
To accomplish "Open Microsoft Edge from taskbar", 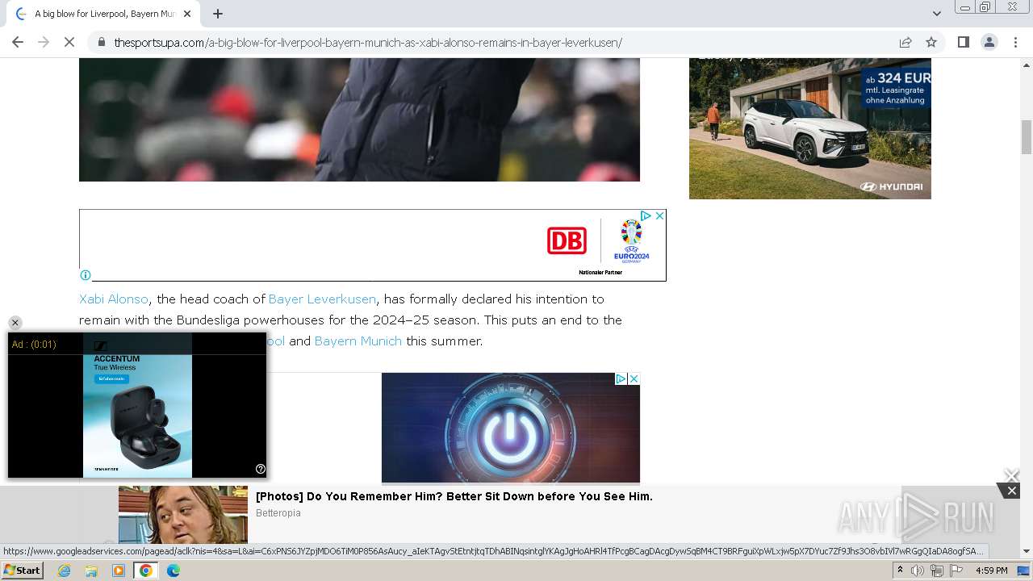I will coord(173,571).
